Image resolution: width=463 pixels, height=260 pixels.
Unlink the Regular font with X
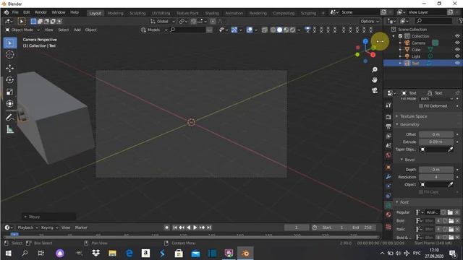point(456,212)
